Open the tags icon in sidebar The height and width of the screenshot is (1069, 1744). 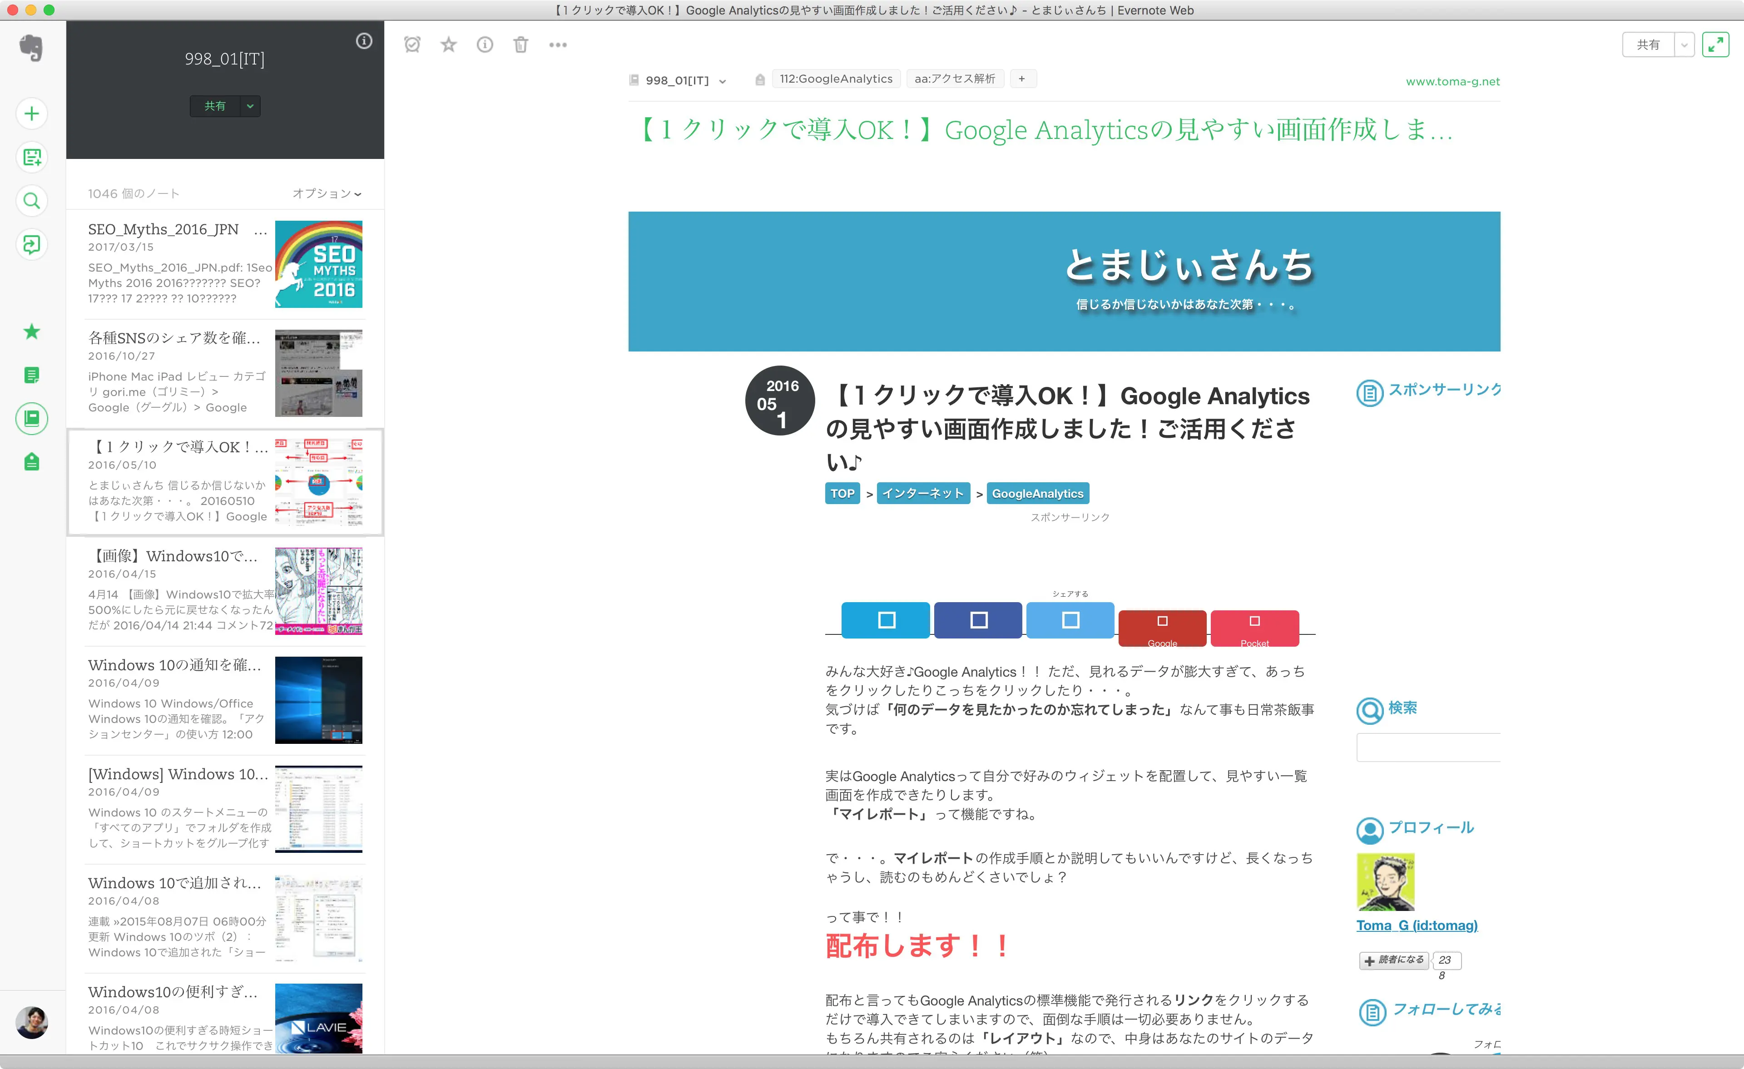point(32,462)
